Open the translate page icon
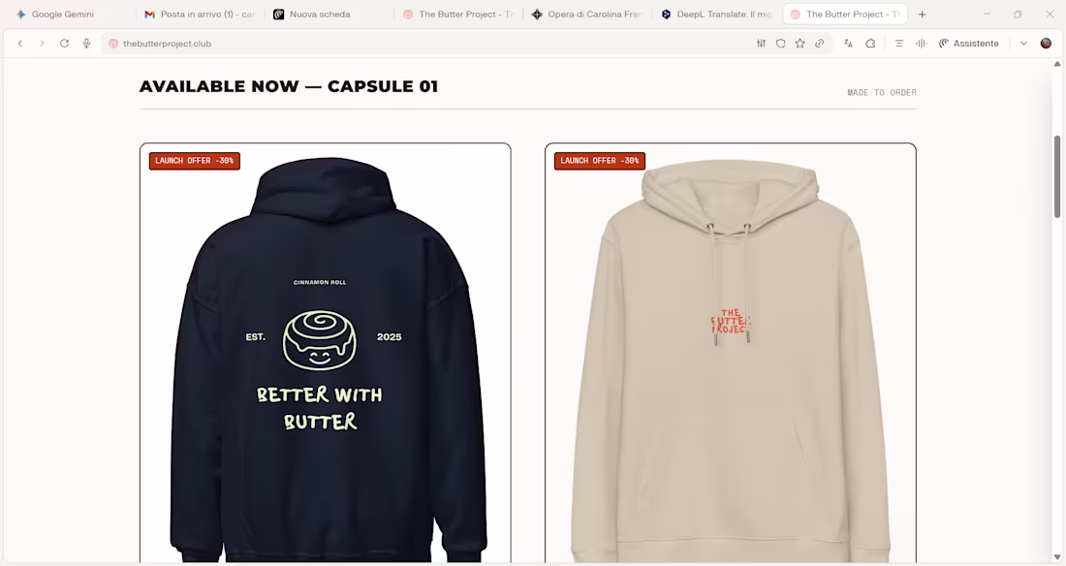This screenshot has height=566, width=1066. [x=848, y=43]
